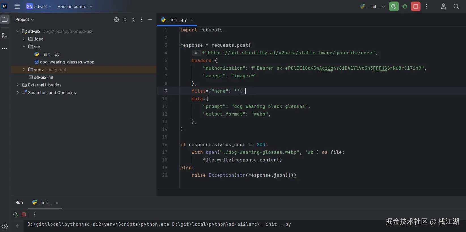This screenshot has width=466, height=232.
Task: Expand Scratches and Consoles node
Action: pos(18,92)
